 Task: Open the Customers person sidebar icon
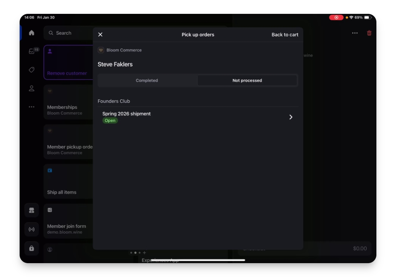point(32,88)
